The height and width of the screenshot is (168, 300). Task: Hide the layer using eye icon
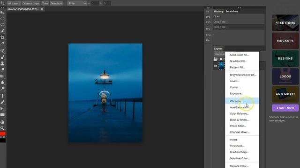click(216, 66)
